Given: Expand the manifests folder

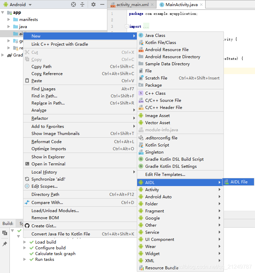Looking at the screenshot, I should coord(9,20).
